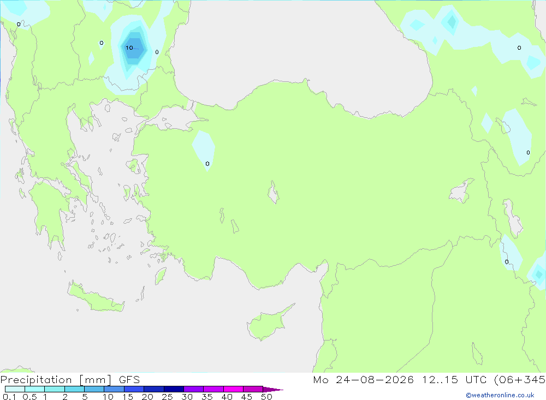Click the 45–50 mm legend swatch
The image size is (546, 400).
[x=253, y=389]
